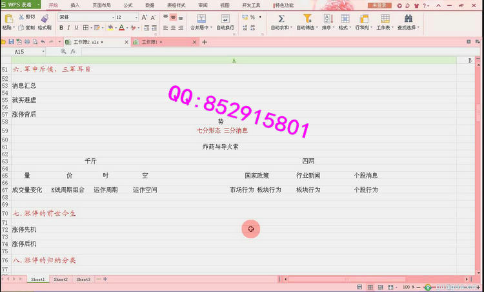Toggle italic formatting
Image resolution: width=484 pixels, height=292 pixels.
click(69, 28)
